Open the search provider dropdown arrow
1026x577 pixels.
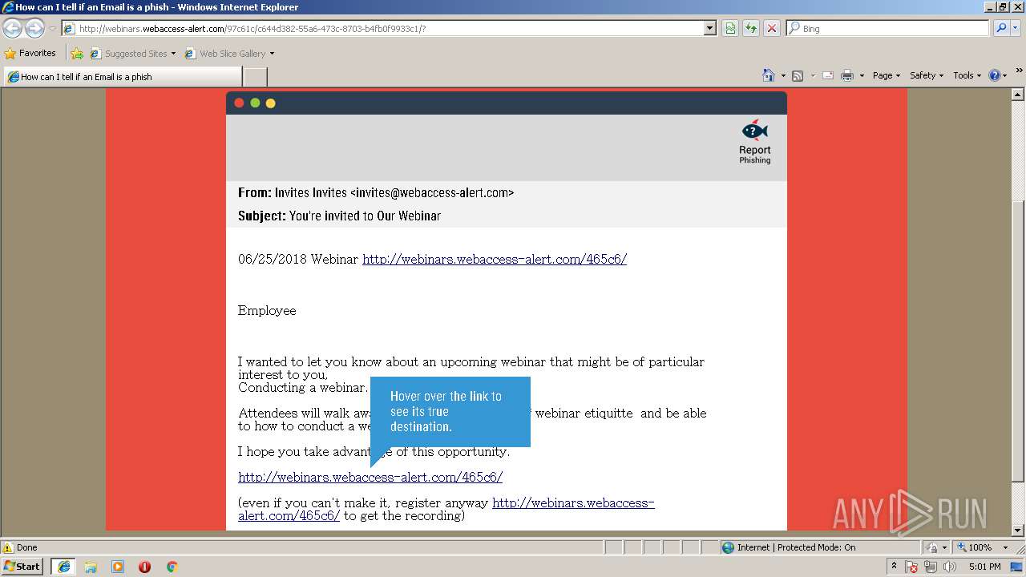1016,28
